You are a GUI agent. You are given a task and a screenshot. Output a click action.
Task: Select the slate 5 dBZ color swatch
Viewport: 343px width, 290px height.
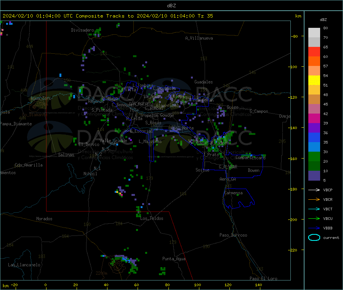[x=314, y=176]
